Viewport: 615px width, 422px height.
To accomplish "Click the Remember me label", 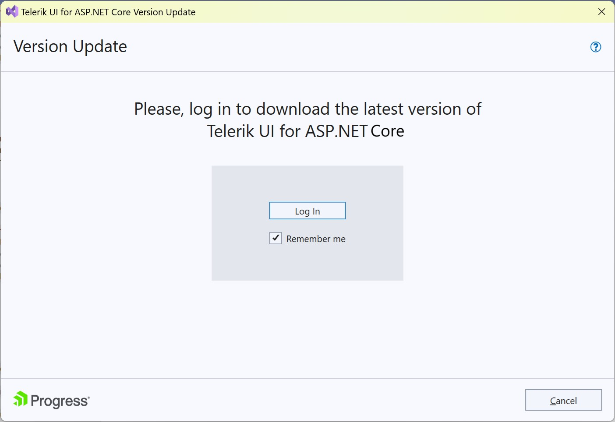I will tap(316, 239).
